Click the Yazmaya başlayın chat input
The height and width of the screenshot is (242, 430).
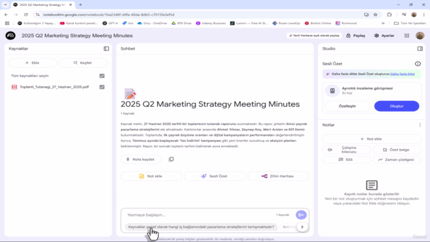(x=200, y=215)
